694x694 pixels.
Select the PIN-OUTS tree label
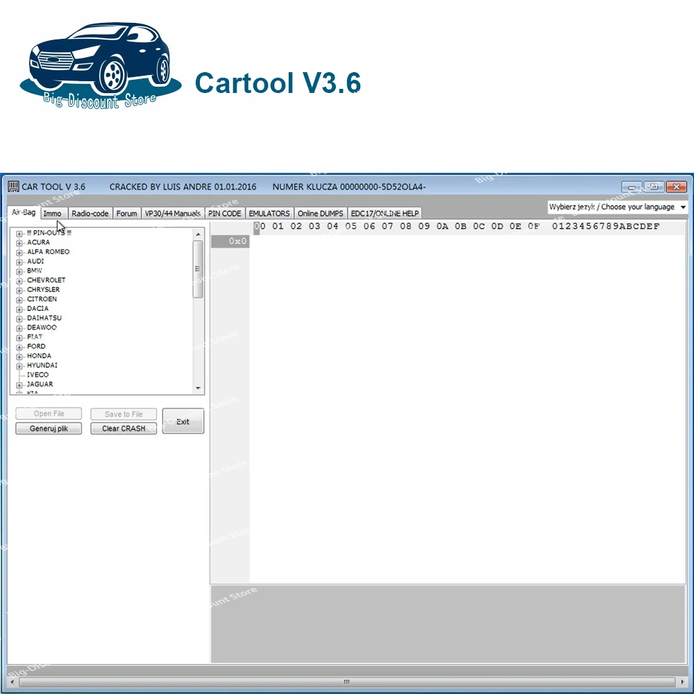tap(49, 232)
